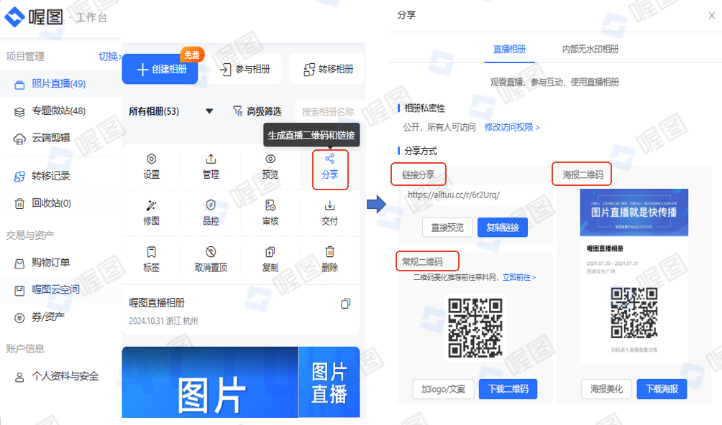Click the 直接预览 button
The width and height of the screenshot is (722, 425).
[447, 228]
